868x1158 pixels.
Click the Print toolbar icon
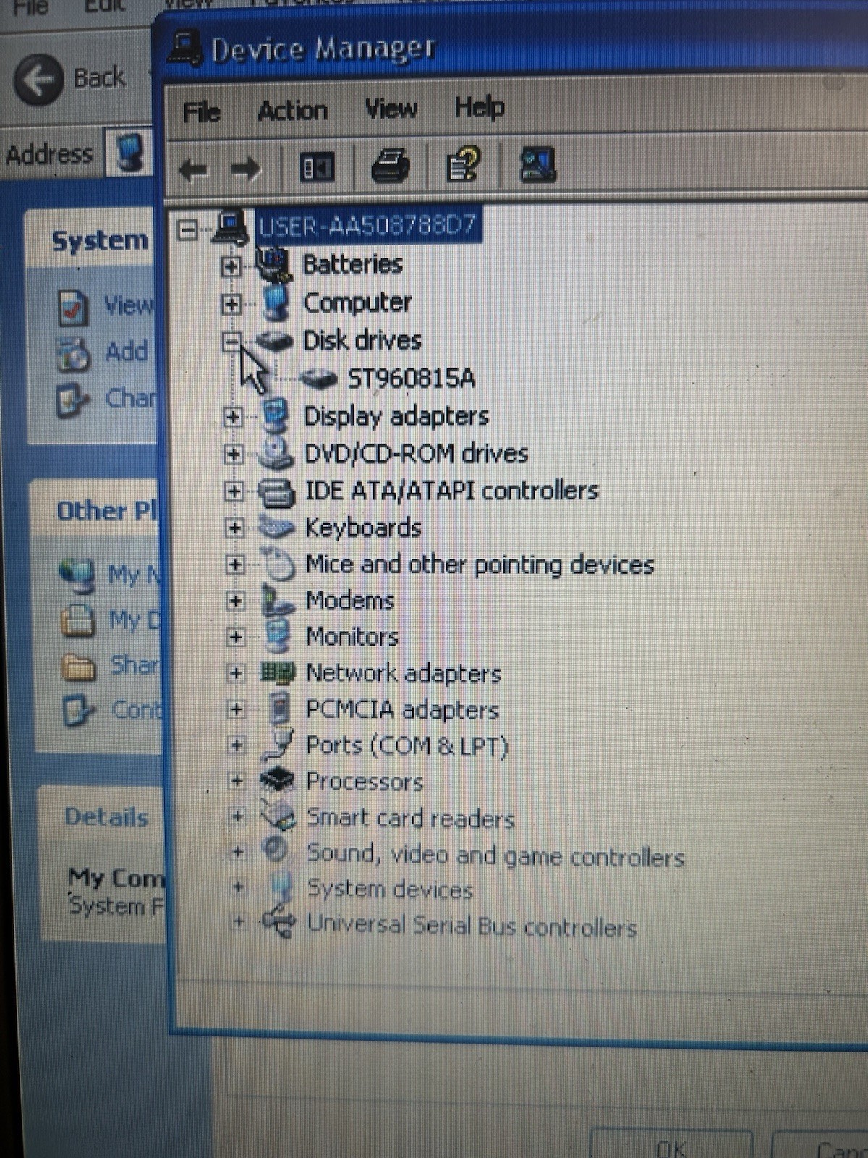tap(390, 166)
